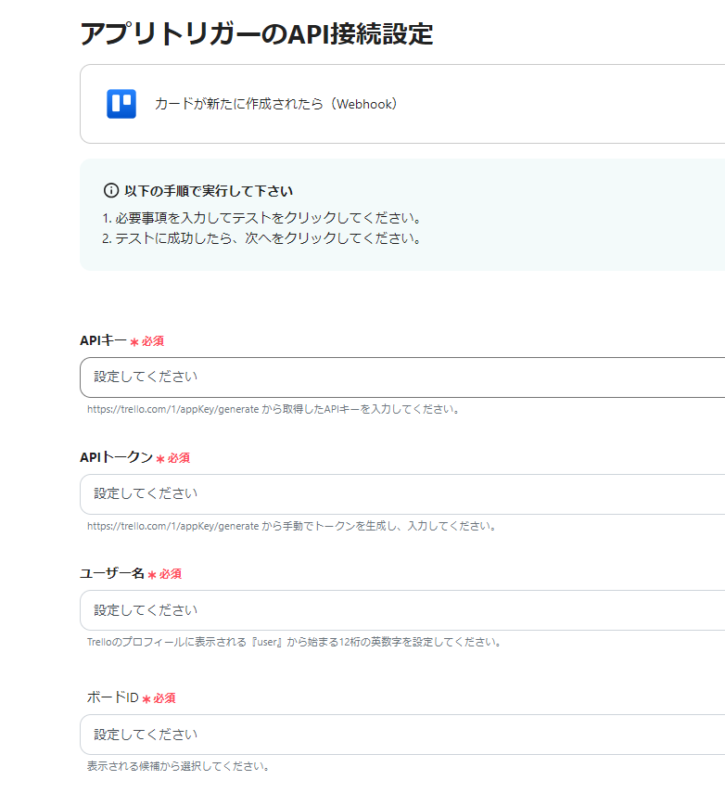Click the hint 表示される候補から選択してください

178,766
